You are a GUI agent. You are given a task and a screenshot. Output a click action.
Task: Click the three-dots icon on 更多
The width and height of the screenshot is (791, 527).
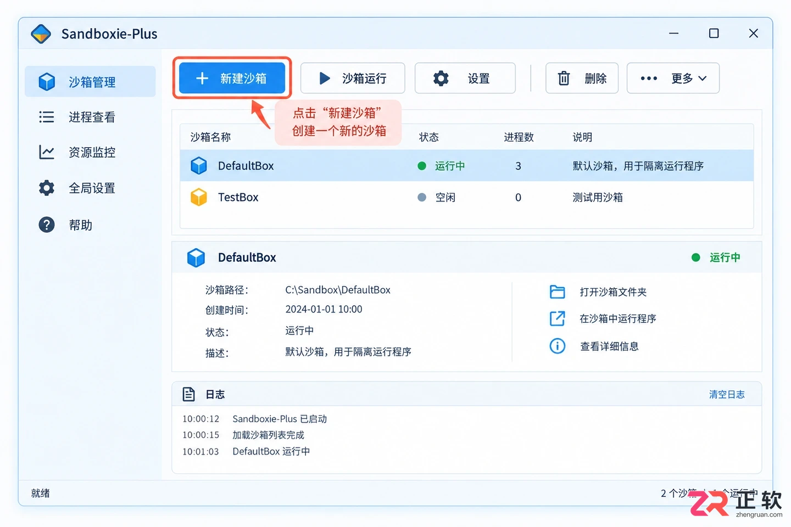pos(649,79)
